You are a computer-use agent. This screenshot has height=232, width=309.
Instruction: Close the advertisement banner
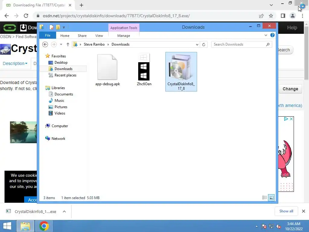coord(291,119)
